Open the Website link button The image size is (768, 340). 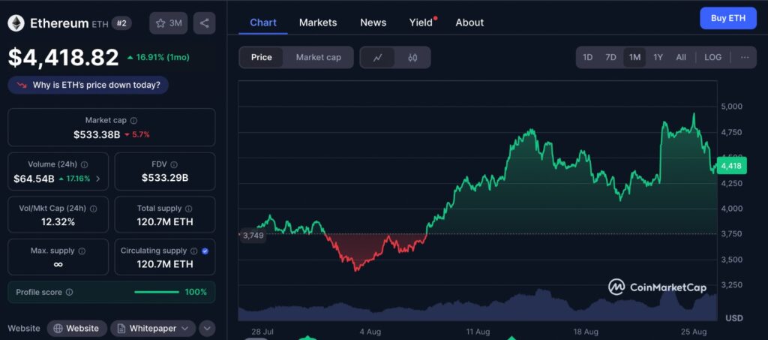(x=76, y=328)
